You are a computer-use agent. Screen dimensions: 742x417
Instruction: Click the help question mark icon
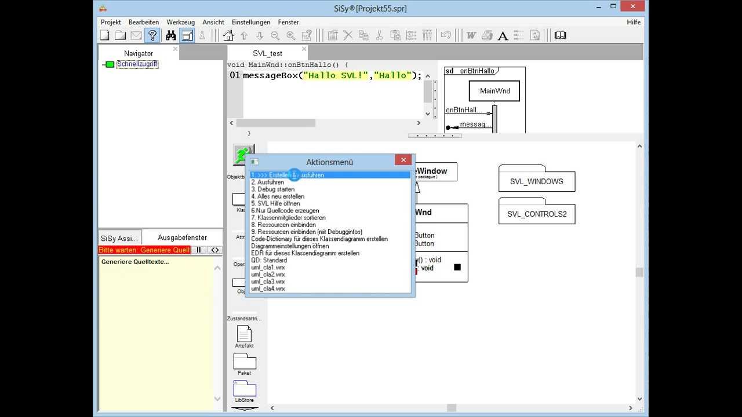pos(152,35)
